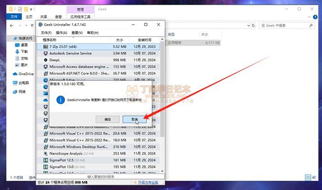322x190 pixels.
Task: Open the 应用程序工具 tab in Explorer
Action: 80,17
